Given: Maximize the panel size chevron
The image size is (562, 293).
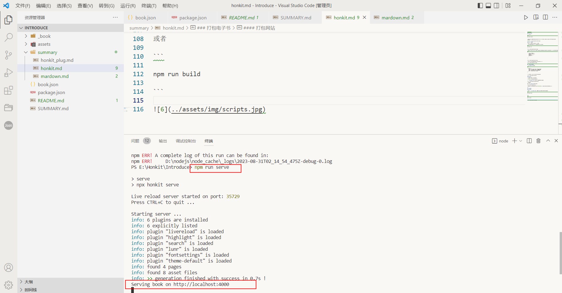Looking at the screenshot, I should pos(548,141).
